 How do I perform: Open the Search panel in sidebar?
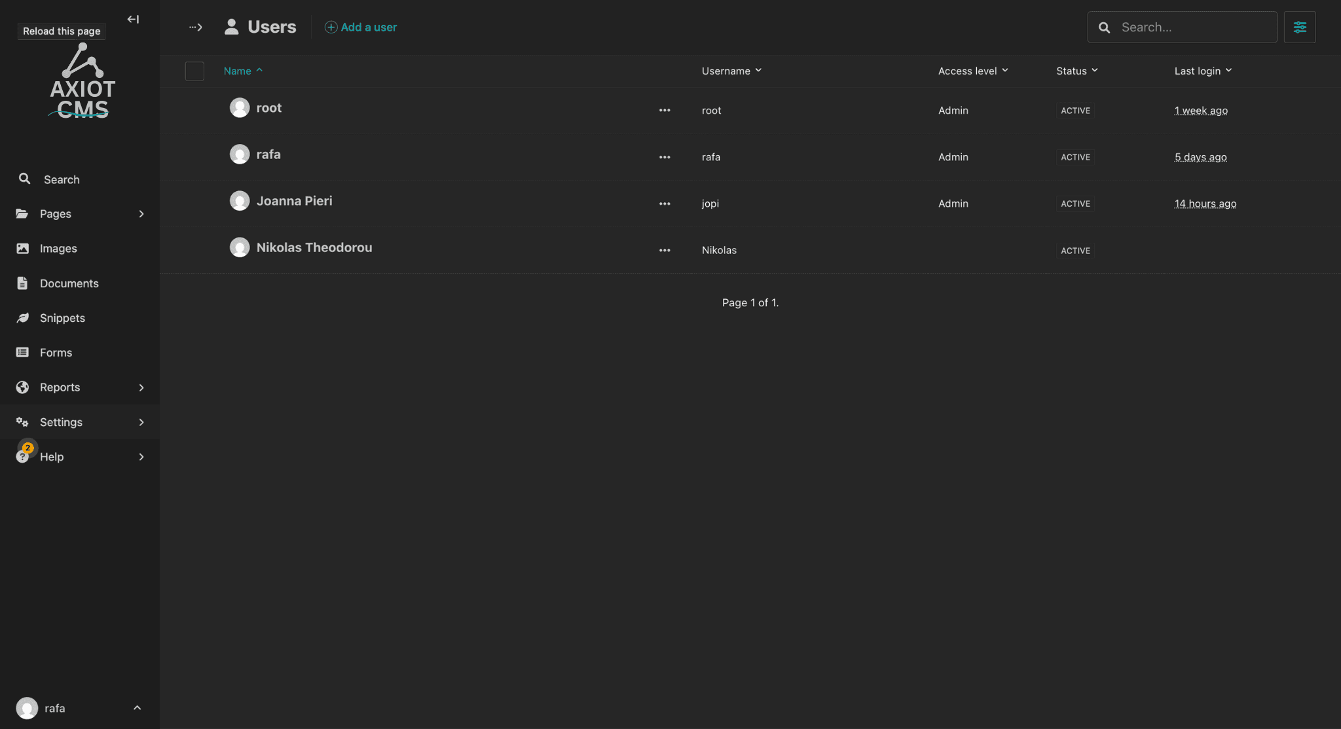click(x=60, y=179)
